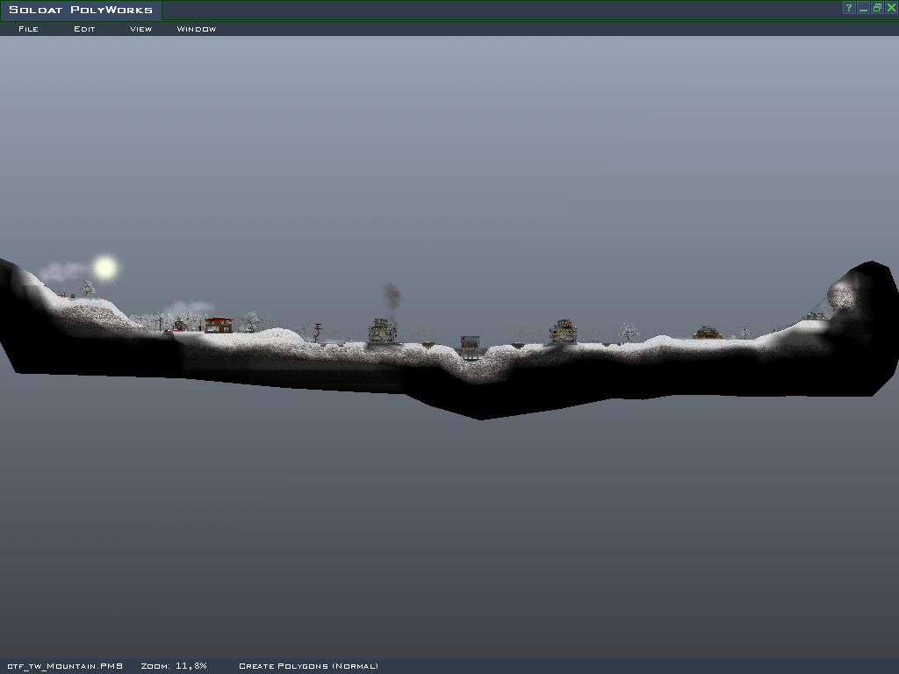Close the Soldat PolyWorks window

click(891, 8)
